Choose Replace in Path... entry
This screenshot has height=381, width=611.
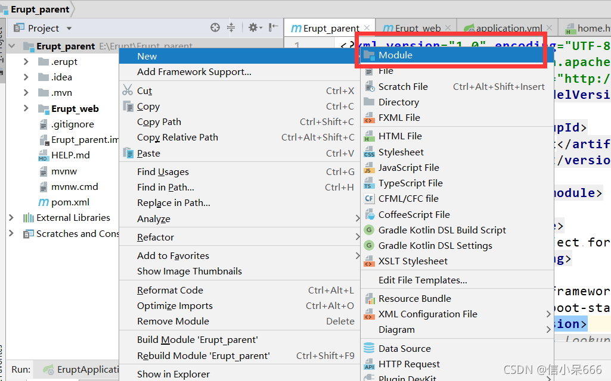point(240,203)
